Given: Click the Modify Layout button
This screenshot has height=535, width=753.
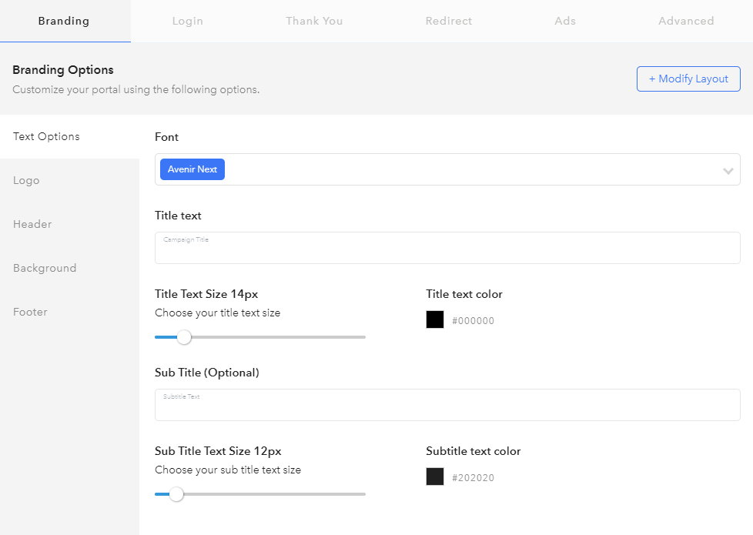Looking at the screenshot, I should pyautogui.click(x=688, y=79).
